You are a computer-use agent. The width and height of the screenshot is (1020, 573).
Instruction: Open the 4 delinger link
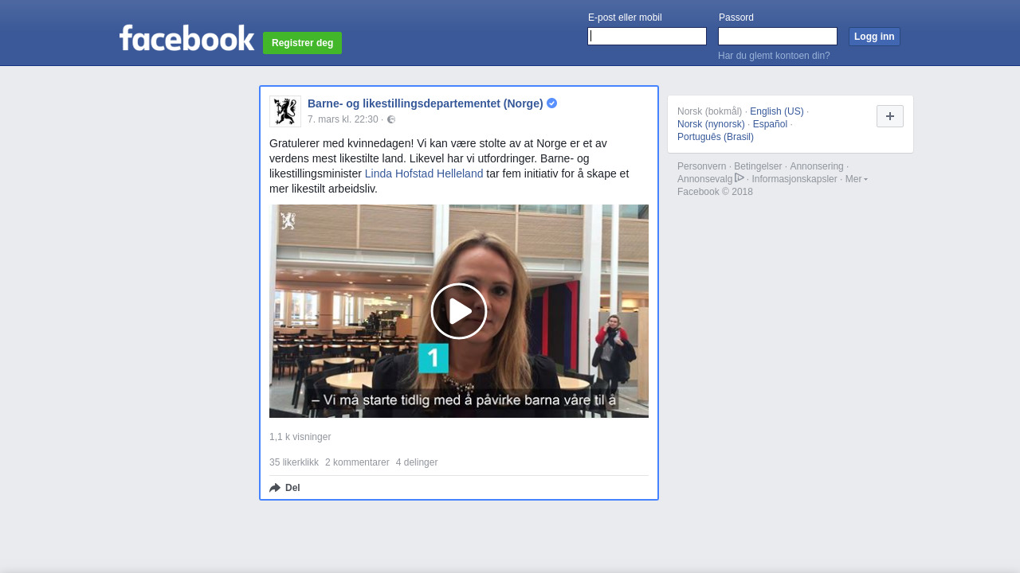(417, 462)
